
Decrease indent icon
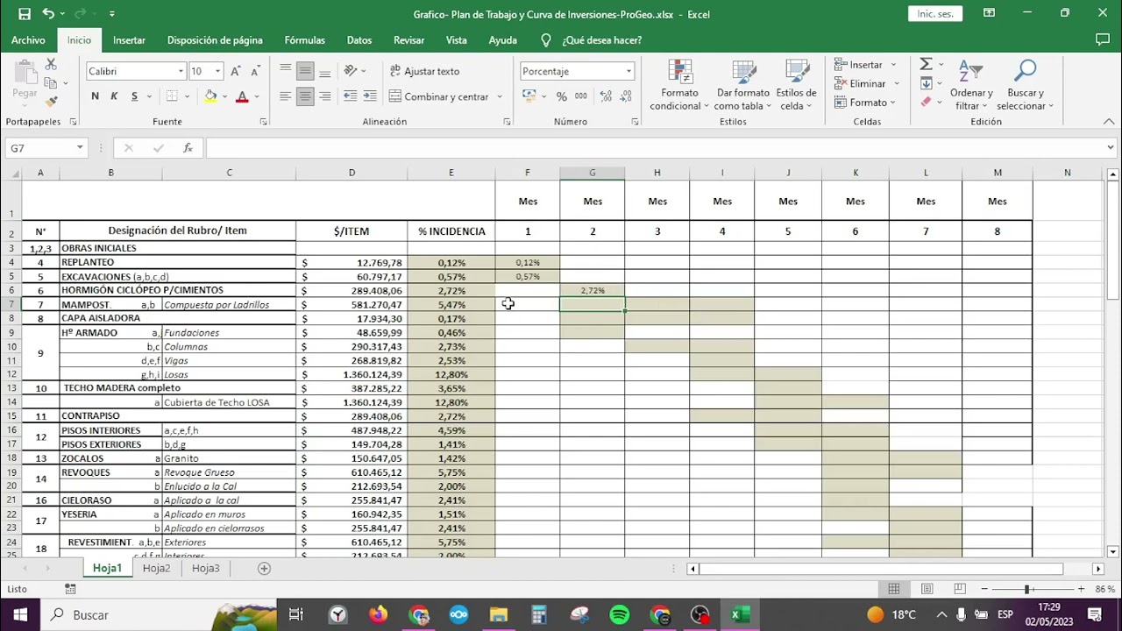[x=350, y=96]
